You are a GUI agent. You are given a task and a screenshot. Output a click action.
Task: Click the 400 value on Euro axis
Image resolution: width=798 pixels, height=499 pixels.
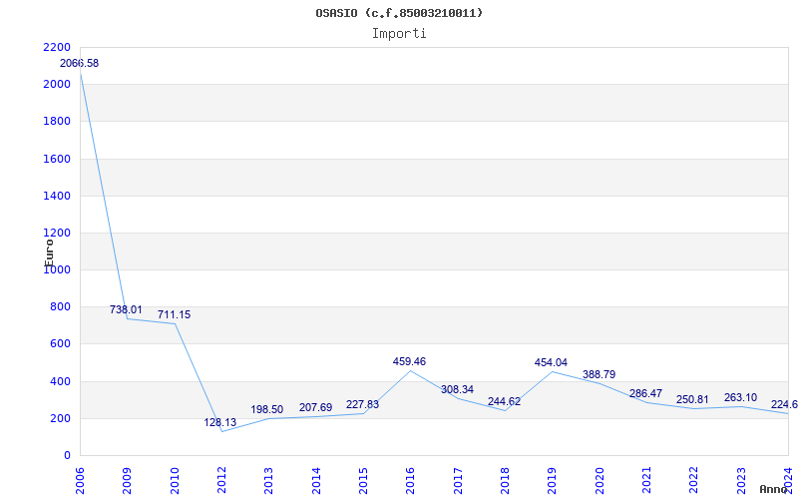[x=60, y=381]
